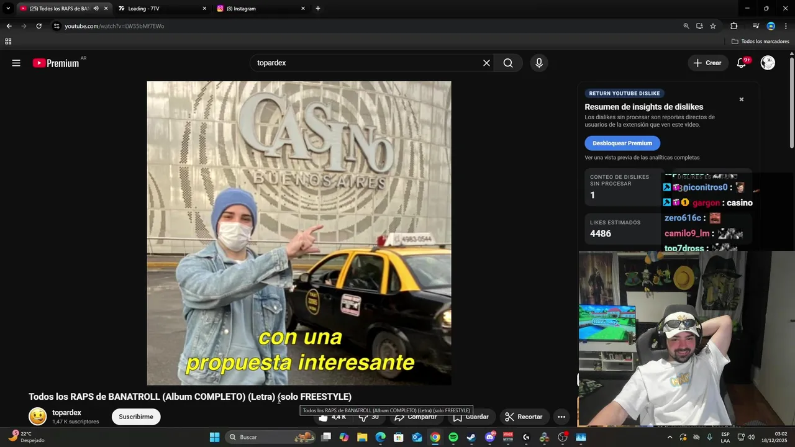Open Steam from the taskbar

[x=471, y=437]
